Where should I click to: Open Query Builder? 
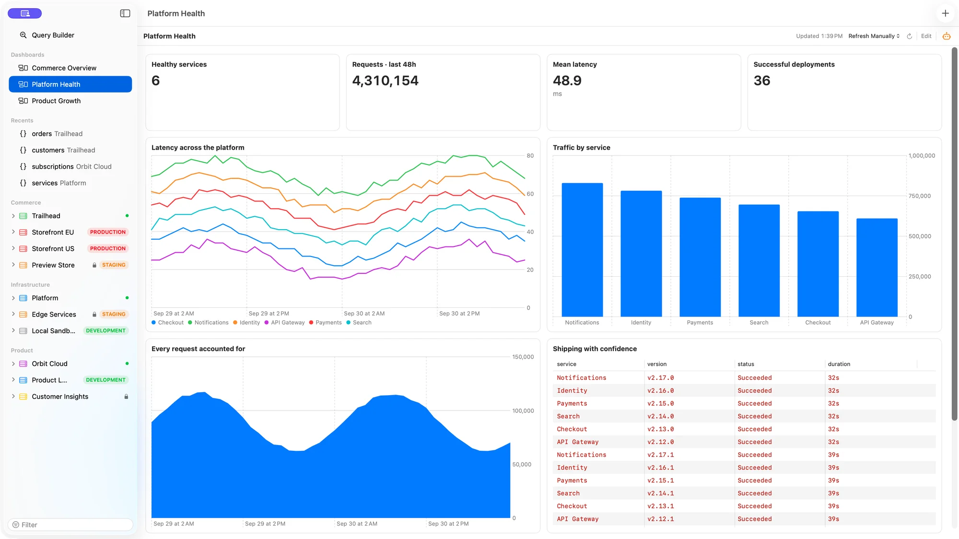click(x=70, y=35)
